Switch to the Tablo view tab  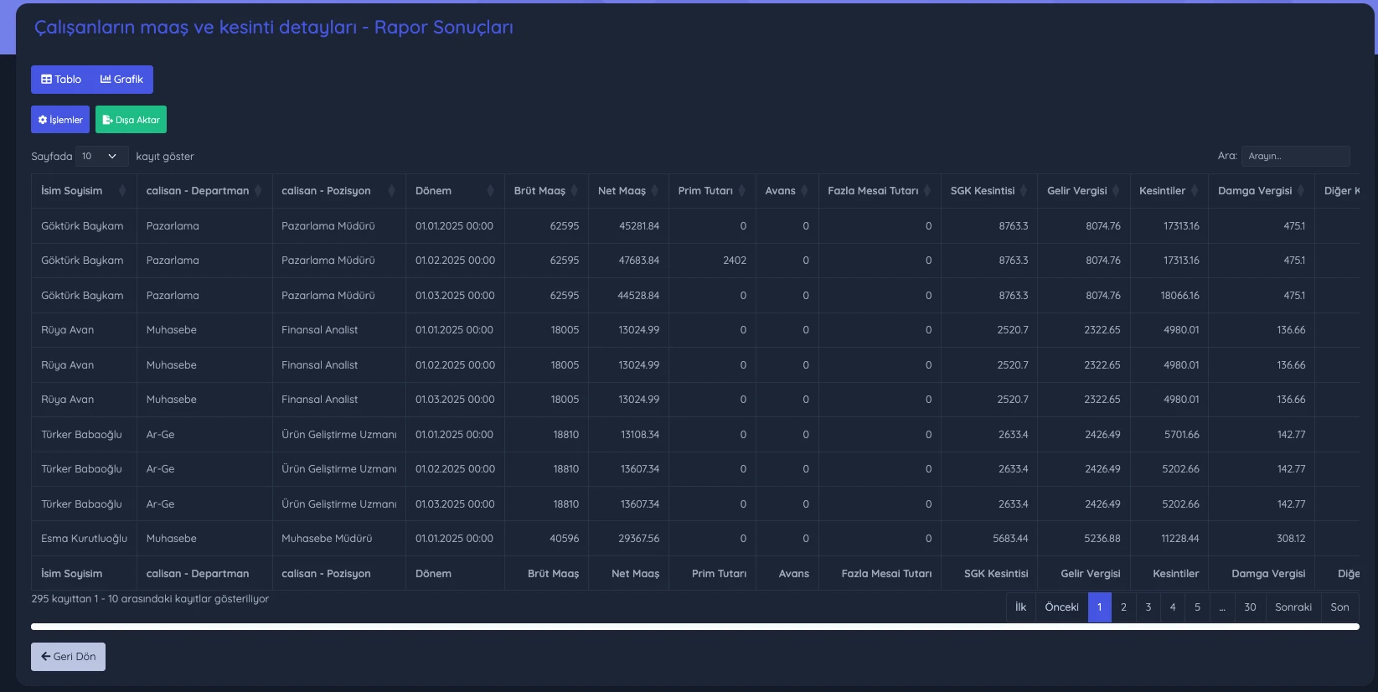click(61, 80)
